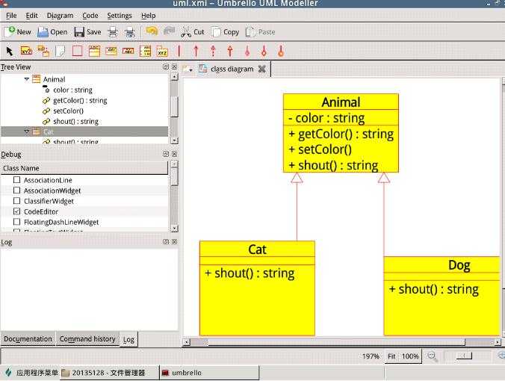Click the Cut scissors button
505x381 pixels.
pyautogui.click(x=193, y=32)
